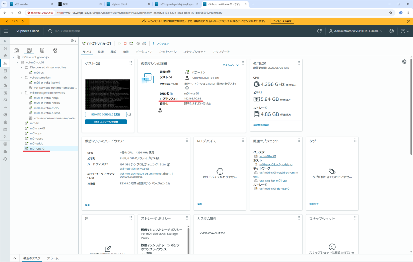Image resolution: width=413 pixels, height=262 pixels.
Task: Select m01-nsx-01 VM in inventory tree
Action: coord(38,128)
